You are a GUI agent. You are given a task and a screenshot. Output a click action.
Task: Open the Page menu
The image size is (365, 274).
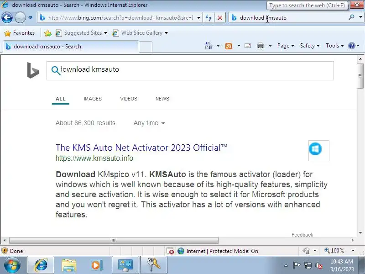(x=286, y=46)
